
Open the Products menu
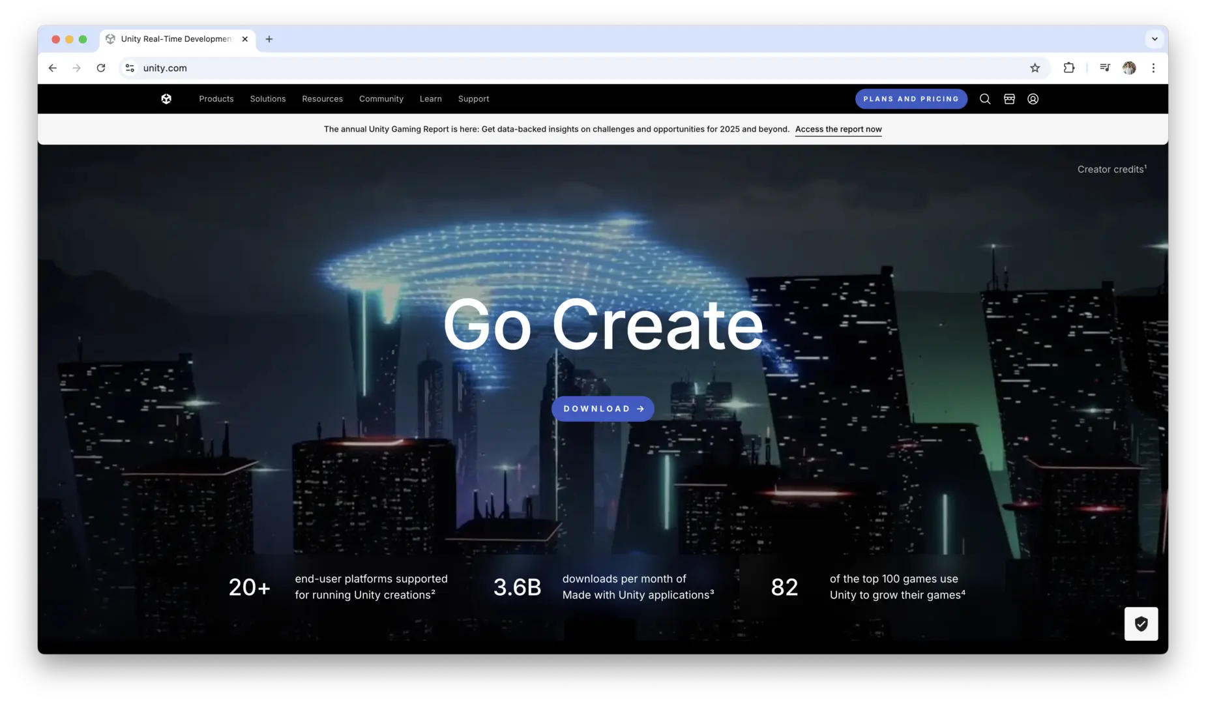[x=216, y=99]
